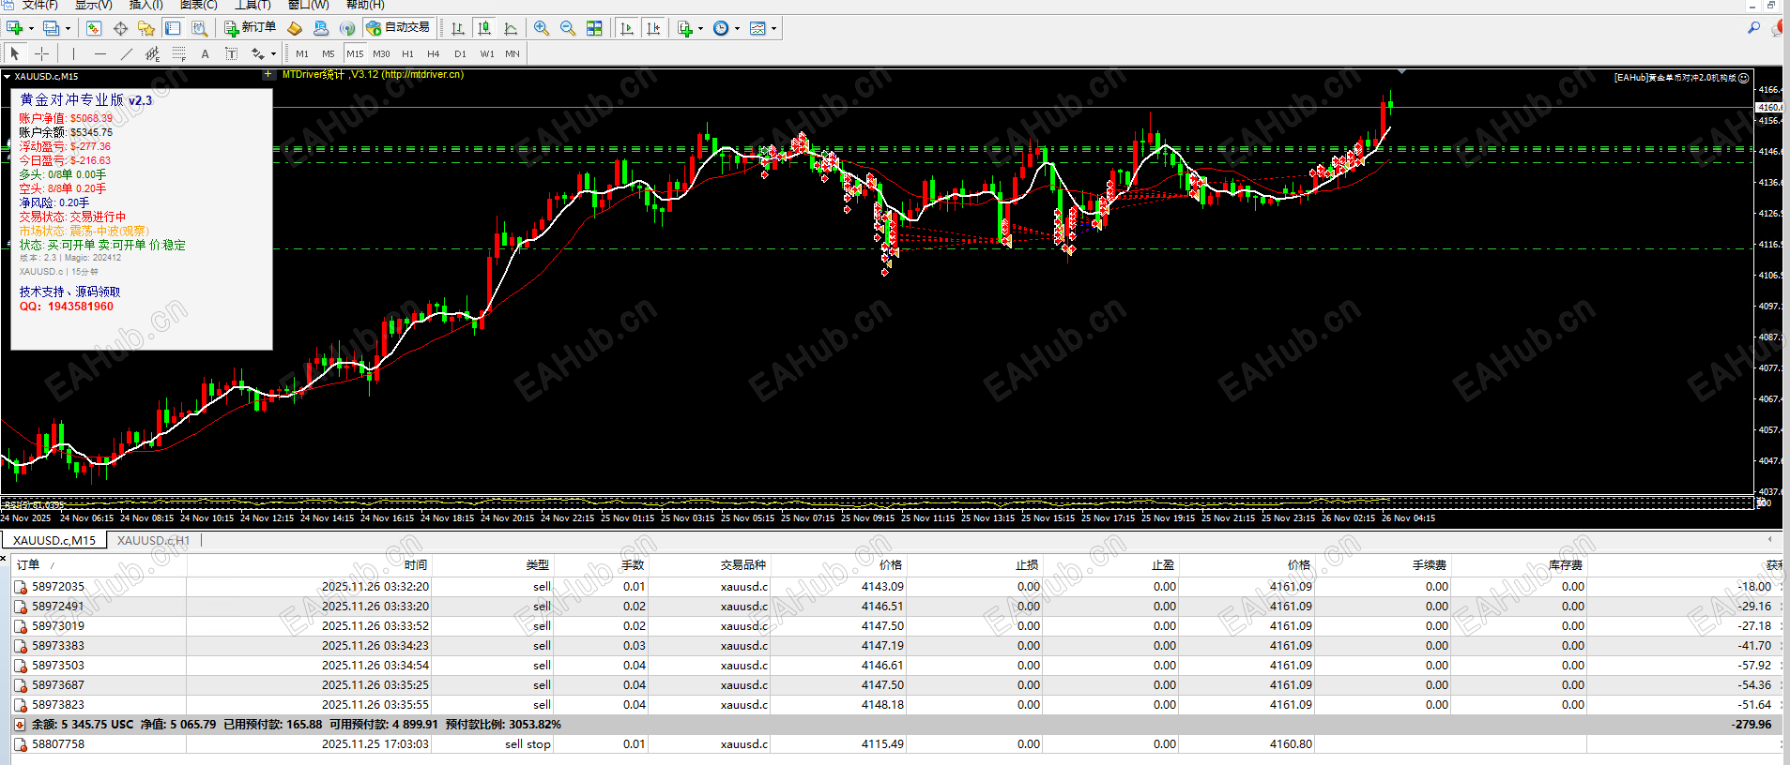Zoom out of the chart

(568, 28)
